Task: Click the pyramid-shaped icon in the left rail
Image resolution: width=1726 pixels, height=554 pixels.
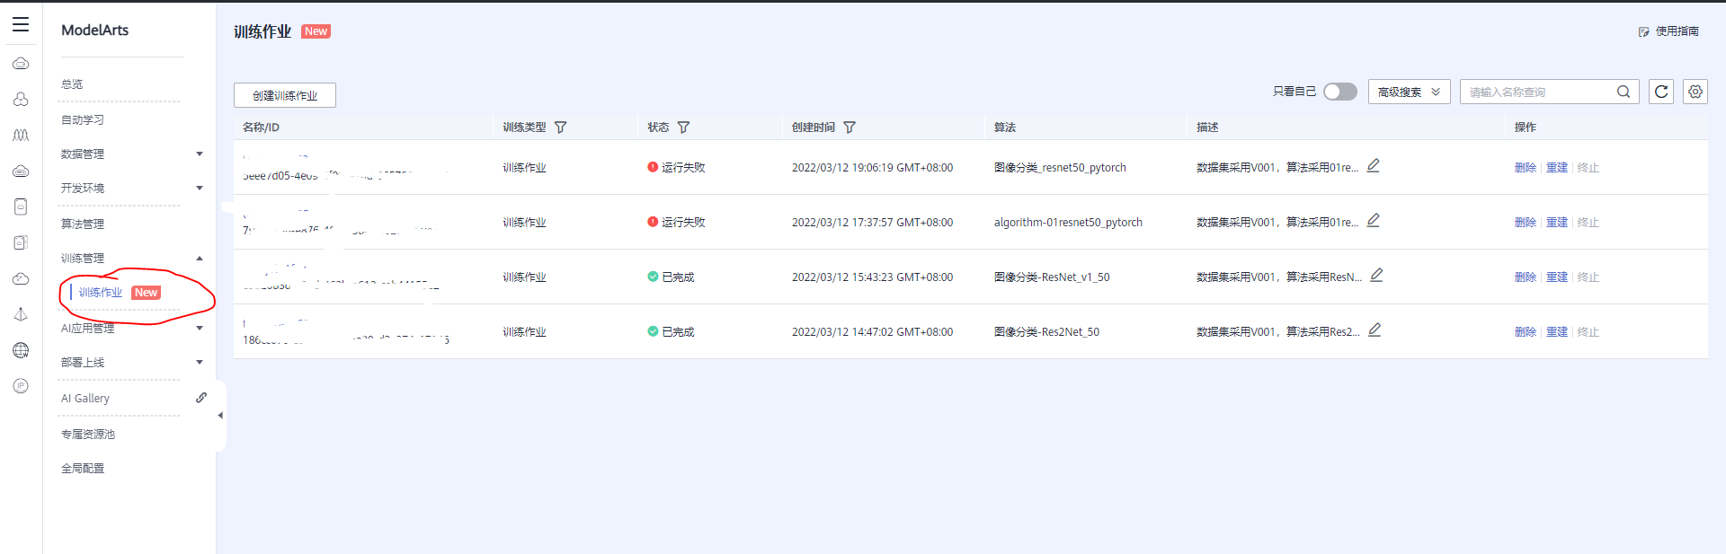Action: [21, 314]
